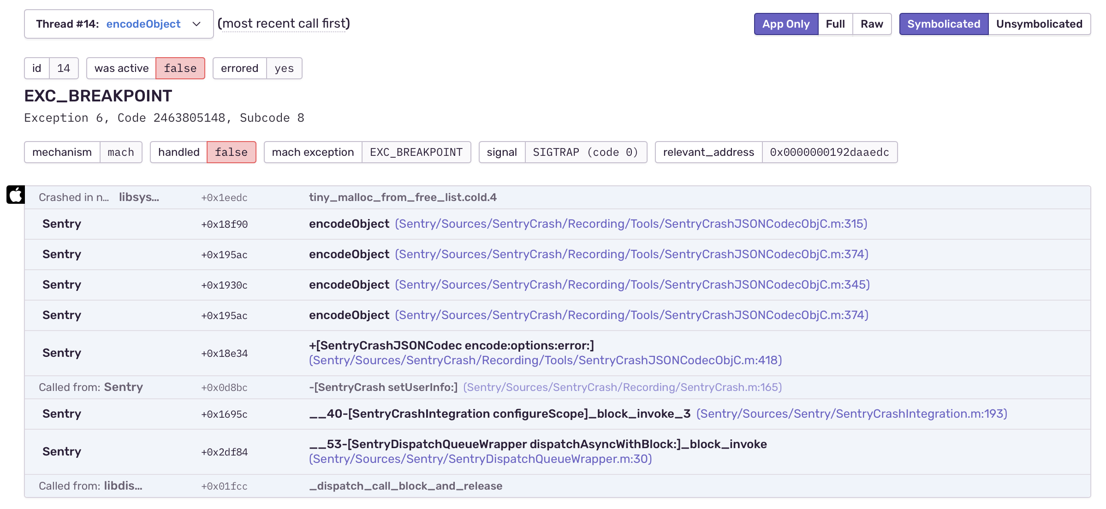Click the tiny_malloc_from_free_list.cold.4 crashed frame
Image resolution: width=1106 pixels, height=509 pixels.
point(403,197)
